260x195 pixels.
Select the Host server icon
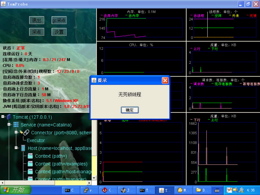pos(23,148)
